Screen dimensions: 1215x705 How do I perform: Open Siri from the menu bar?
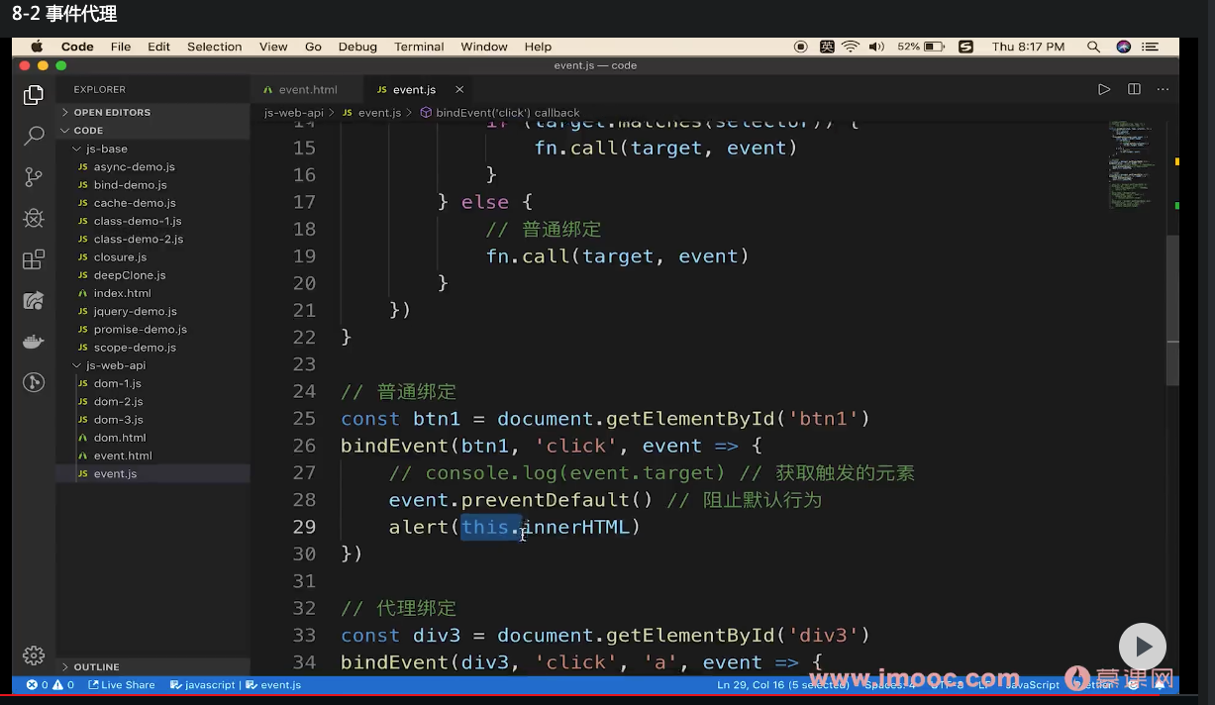click(1123, 47)
